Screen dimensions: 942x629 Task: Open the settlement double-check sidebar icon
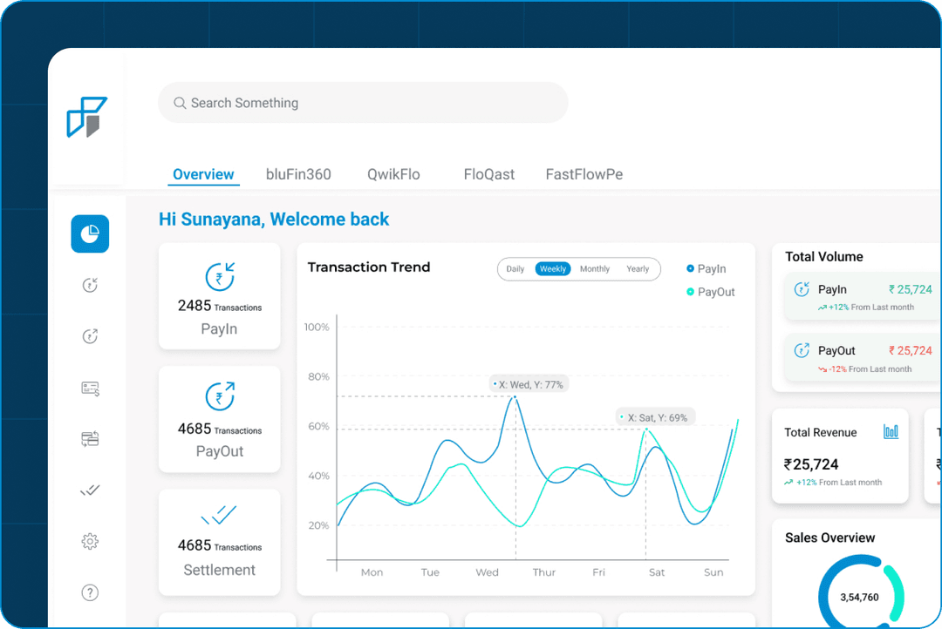pos(90,490)
